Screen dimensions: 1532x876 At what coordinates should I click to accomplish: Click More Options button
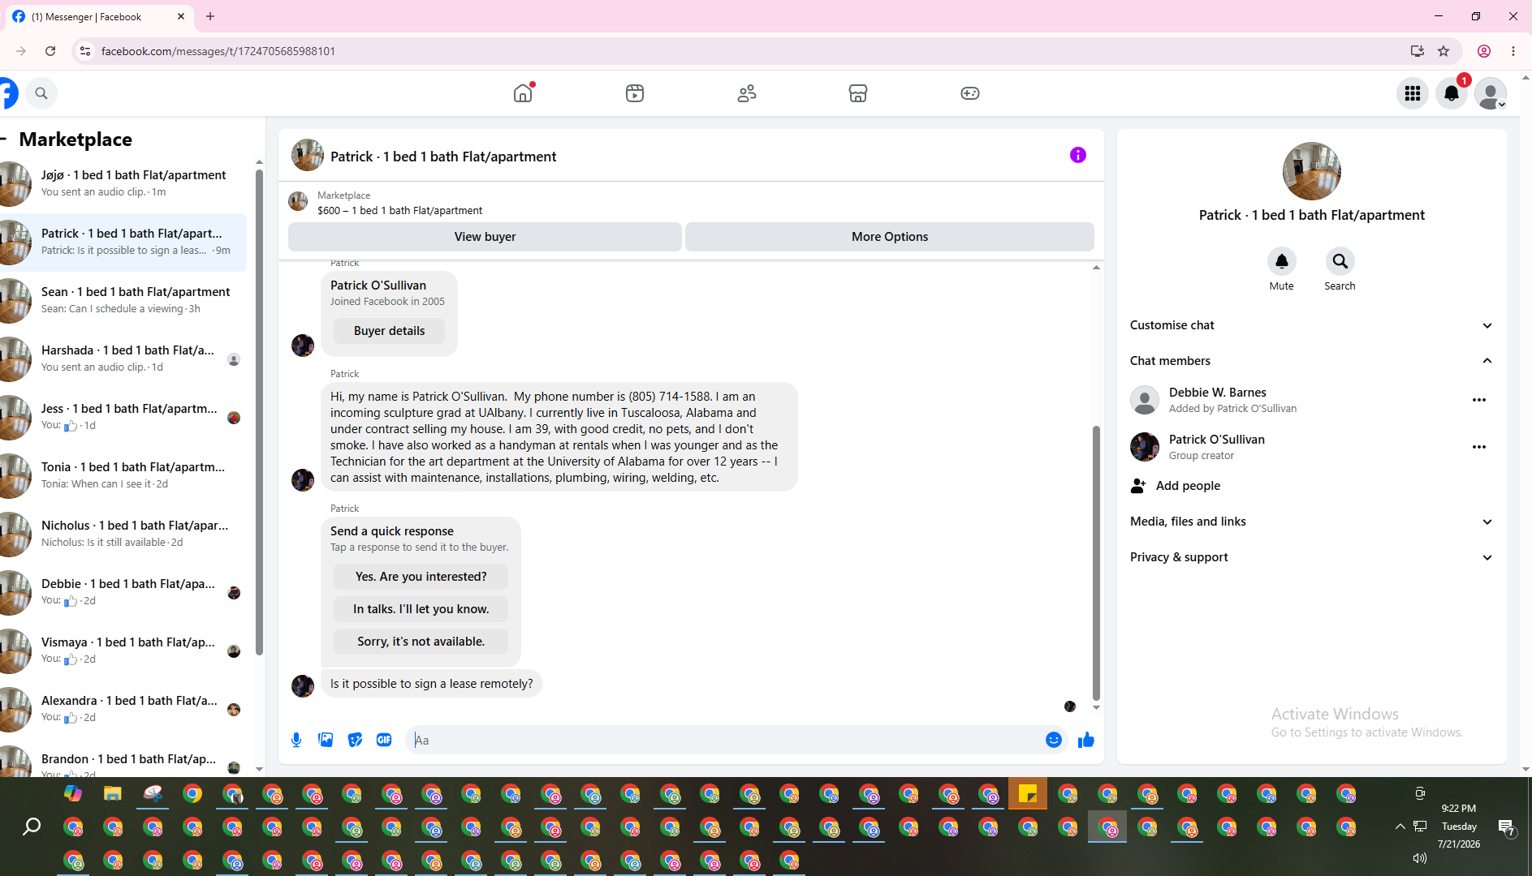[890, 237]
